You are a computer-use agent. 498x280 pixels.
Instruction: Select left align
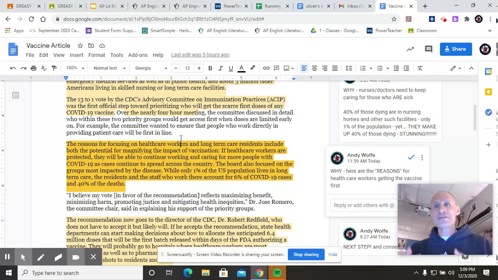(304, 68)
